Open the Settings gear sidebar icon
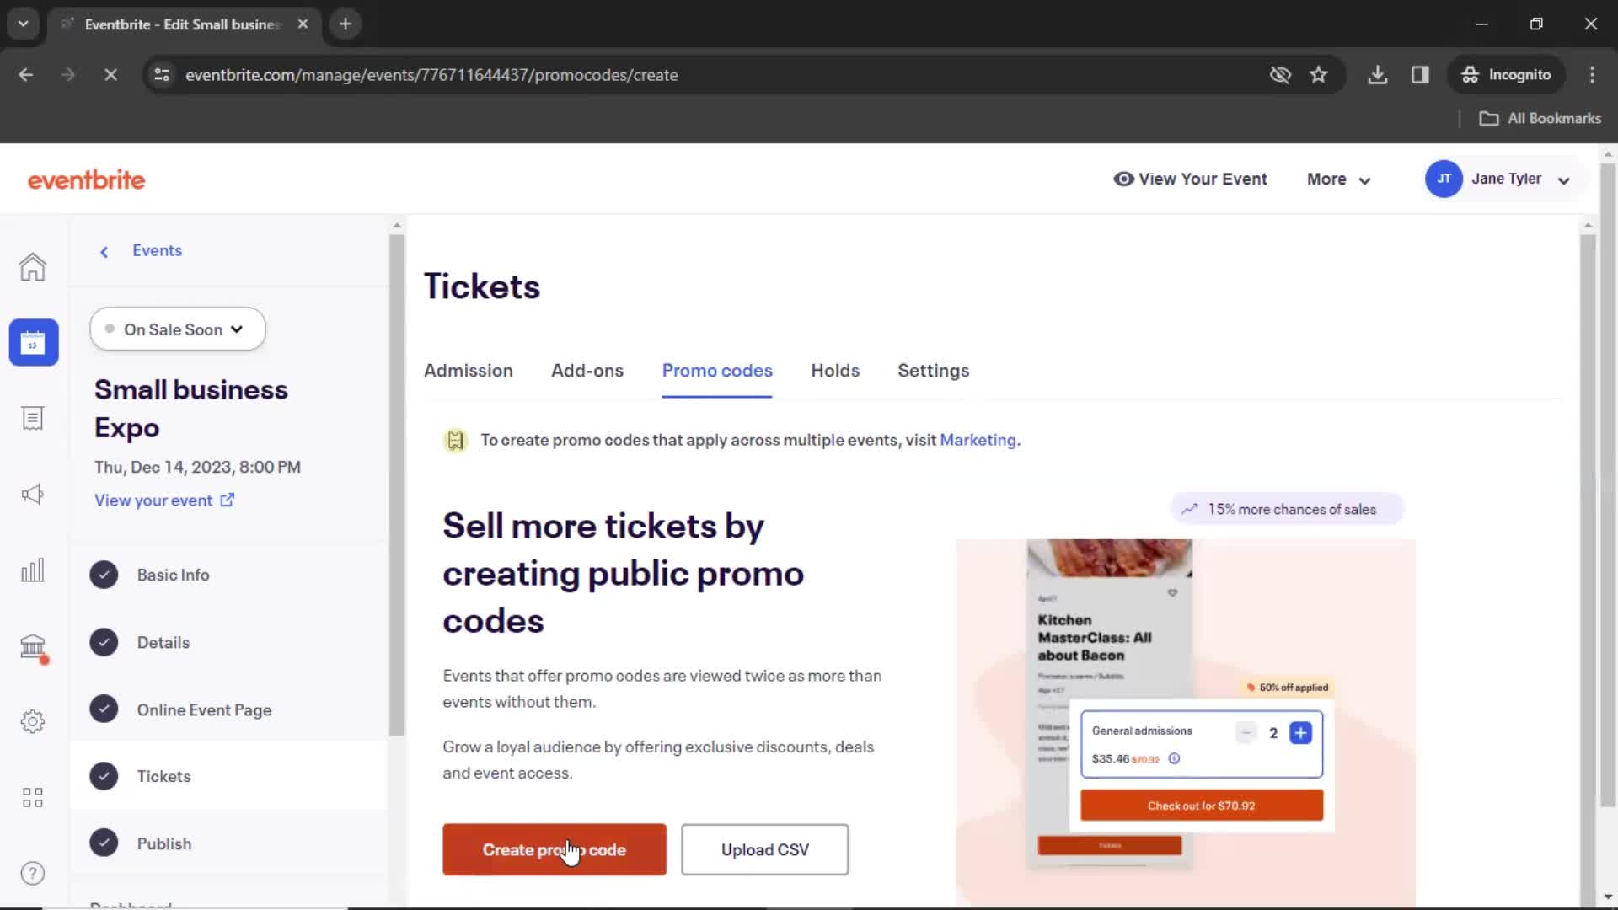Image resolution: width=1618 pixels, height=910 pixels. coord(33,721)
